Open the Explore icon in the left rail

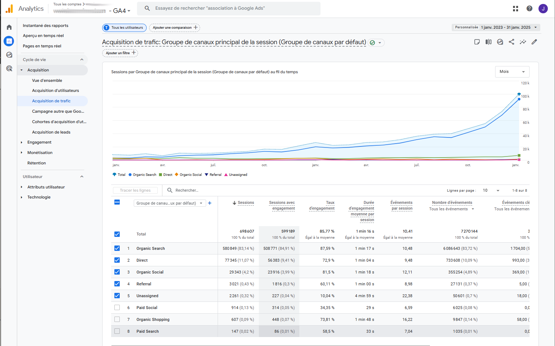(x=9, y=55)
